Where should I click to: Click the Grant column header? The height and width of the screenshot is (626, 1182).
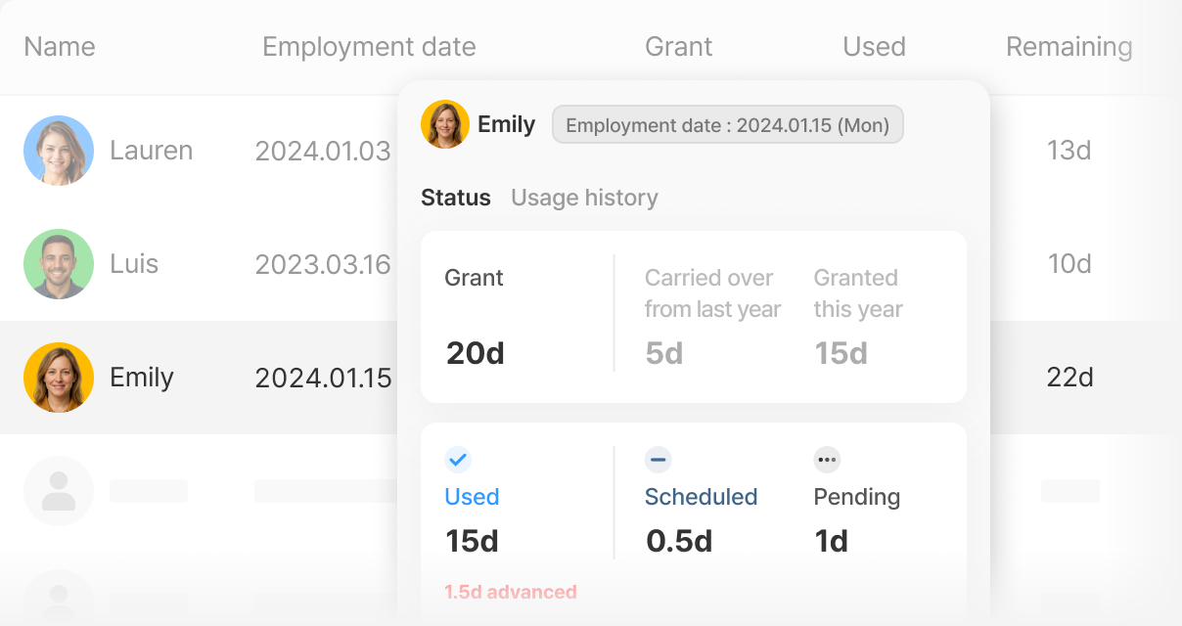pos(679,46)
